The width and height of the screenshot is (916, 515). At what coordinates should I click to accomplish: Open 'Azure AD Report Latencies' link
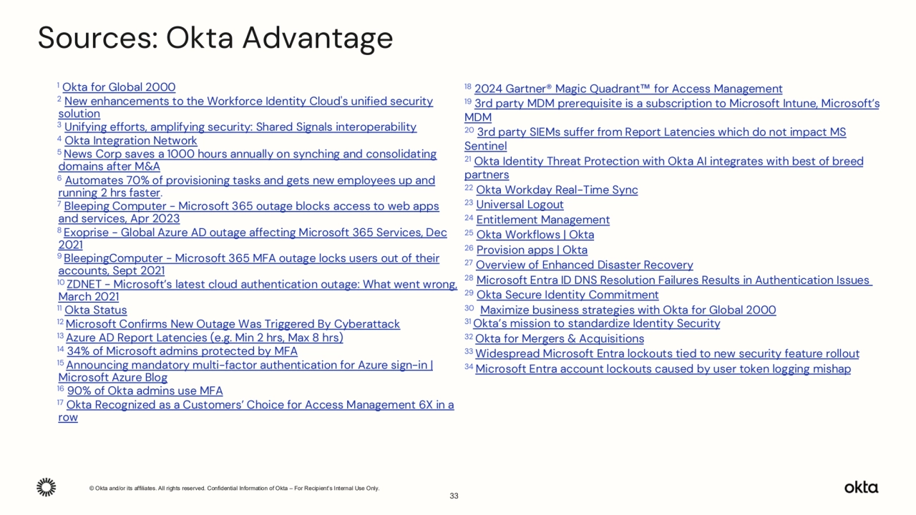pyautogui.click(x=205, y=337)
